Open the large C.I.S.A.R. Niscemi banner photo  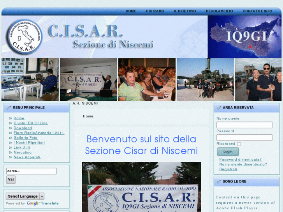(x=141, y=187)
